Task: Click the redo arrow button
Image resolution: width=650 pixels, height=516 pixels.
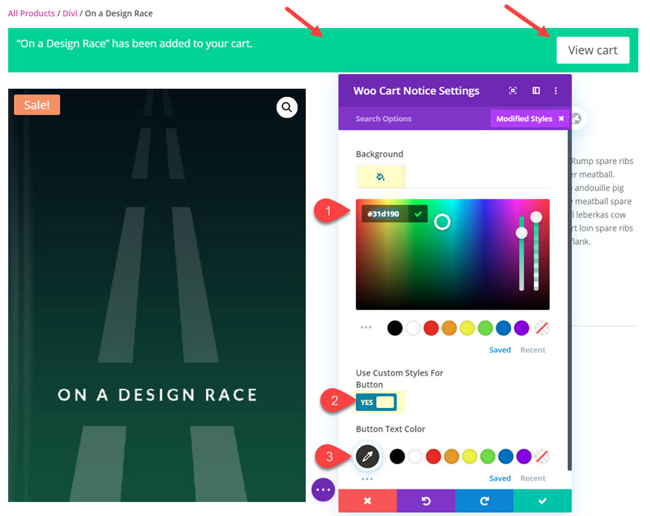Action: tap(485, 500)
